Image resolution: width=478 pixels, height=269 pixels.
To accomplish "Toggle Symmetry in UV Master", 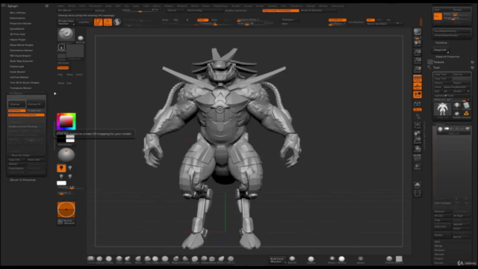I will (x=16, y=111).
